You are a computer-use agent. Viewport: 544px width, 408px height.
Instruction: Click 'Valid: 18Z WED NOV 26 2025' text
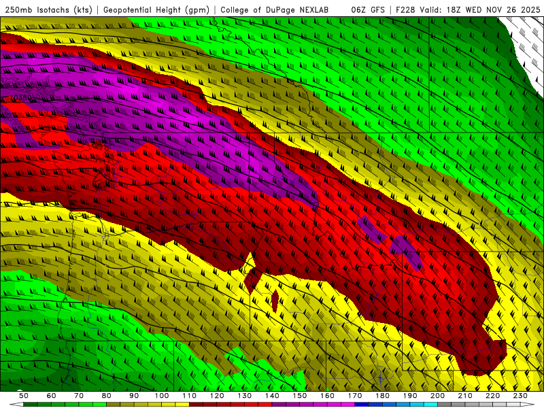(x=480, y=10)
